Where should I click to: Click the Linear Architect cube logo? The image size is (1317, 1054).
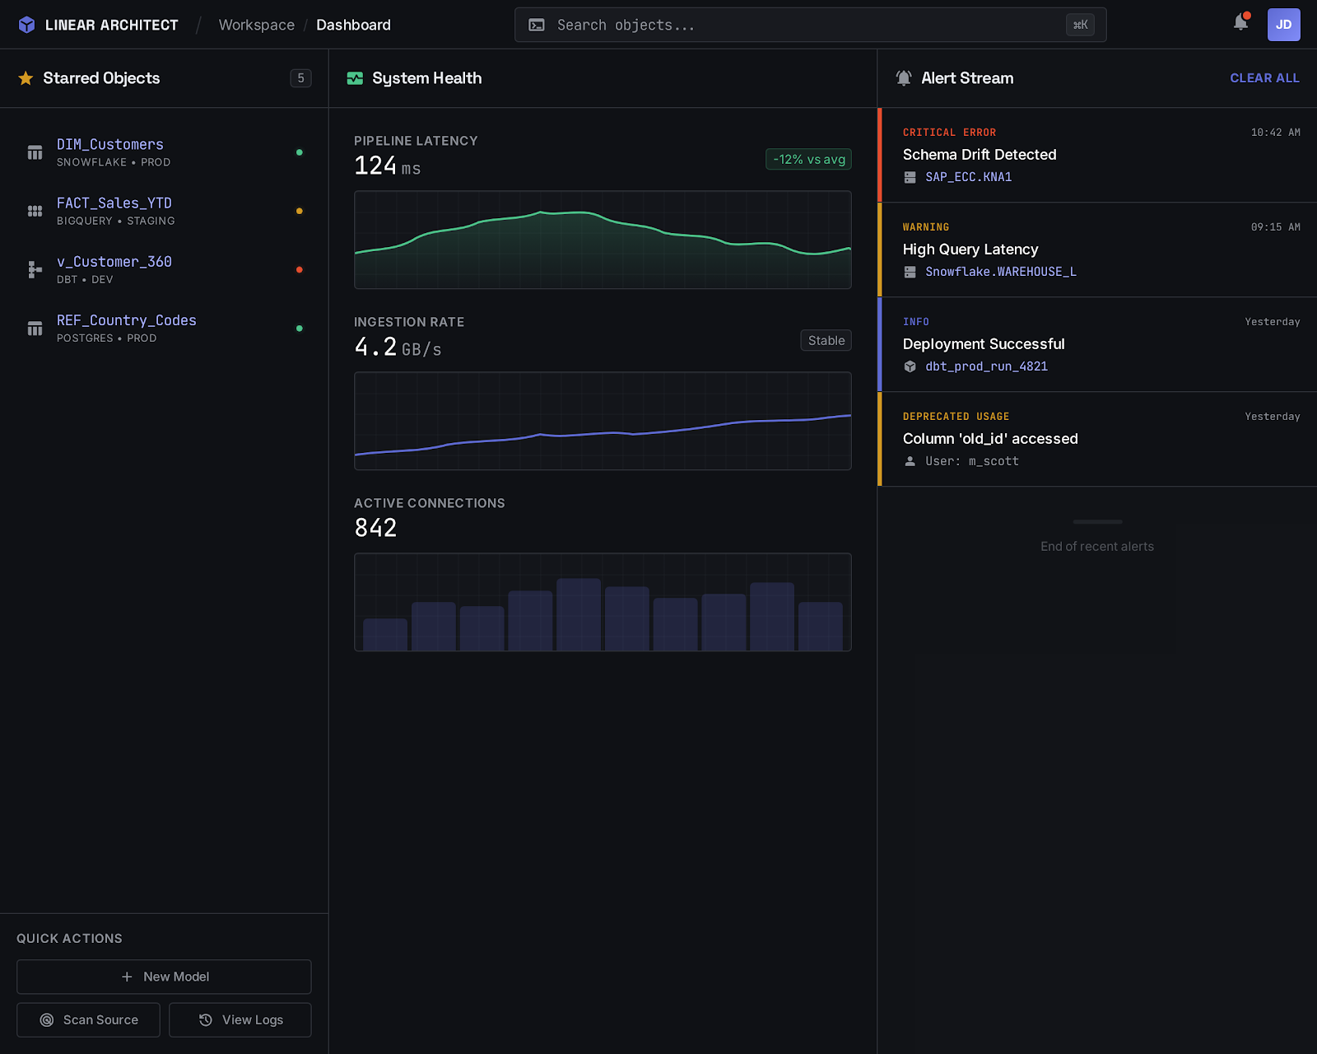pos(28,25)
